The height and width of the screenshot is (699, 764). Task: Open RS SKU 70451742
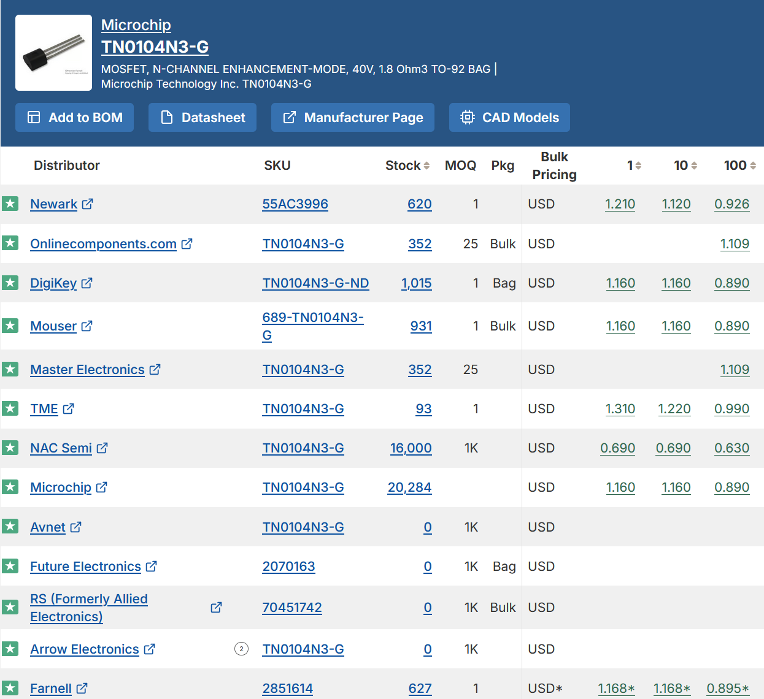pyautogui.click(x=292, y=608)
